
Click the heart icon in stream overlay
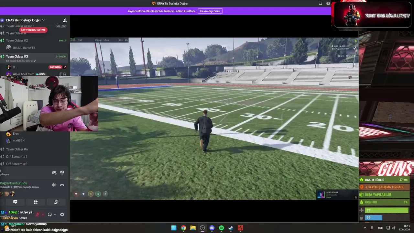[76, 194]
